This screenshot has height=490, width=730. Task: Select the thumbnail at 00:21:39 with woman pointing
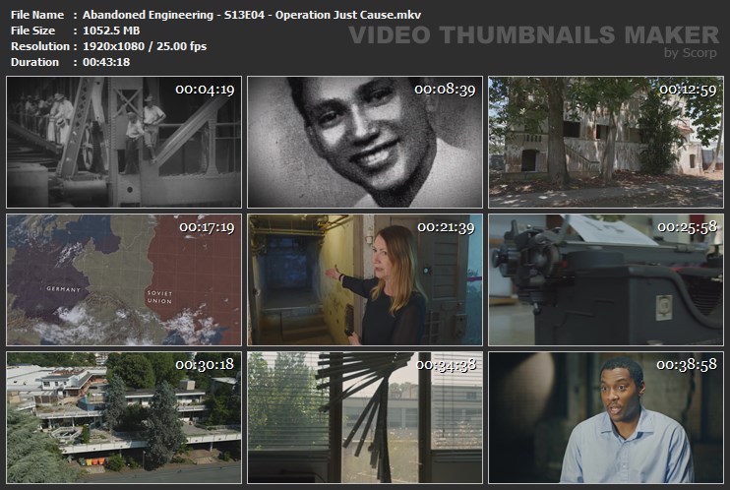tap(365, 280)
